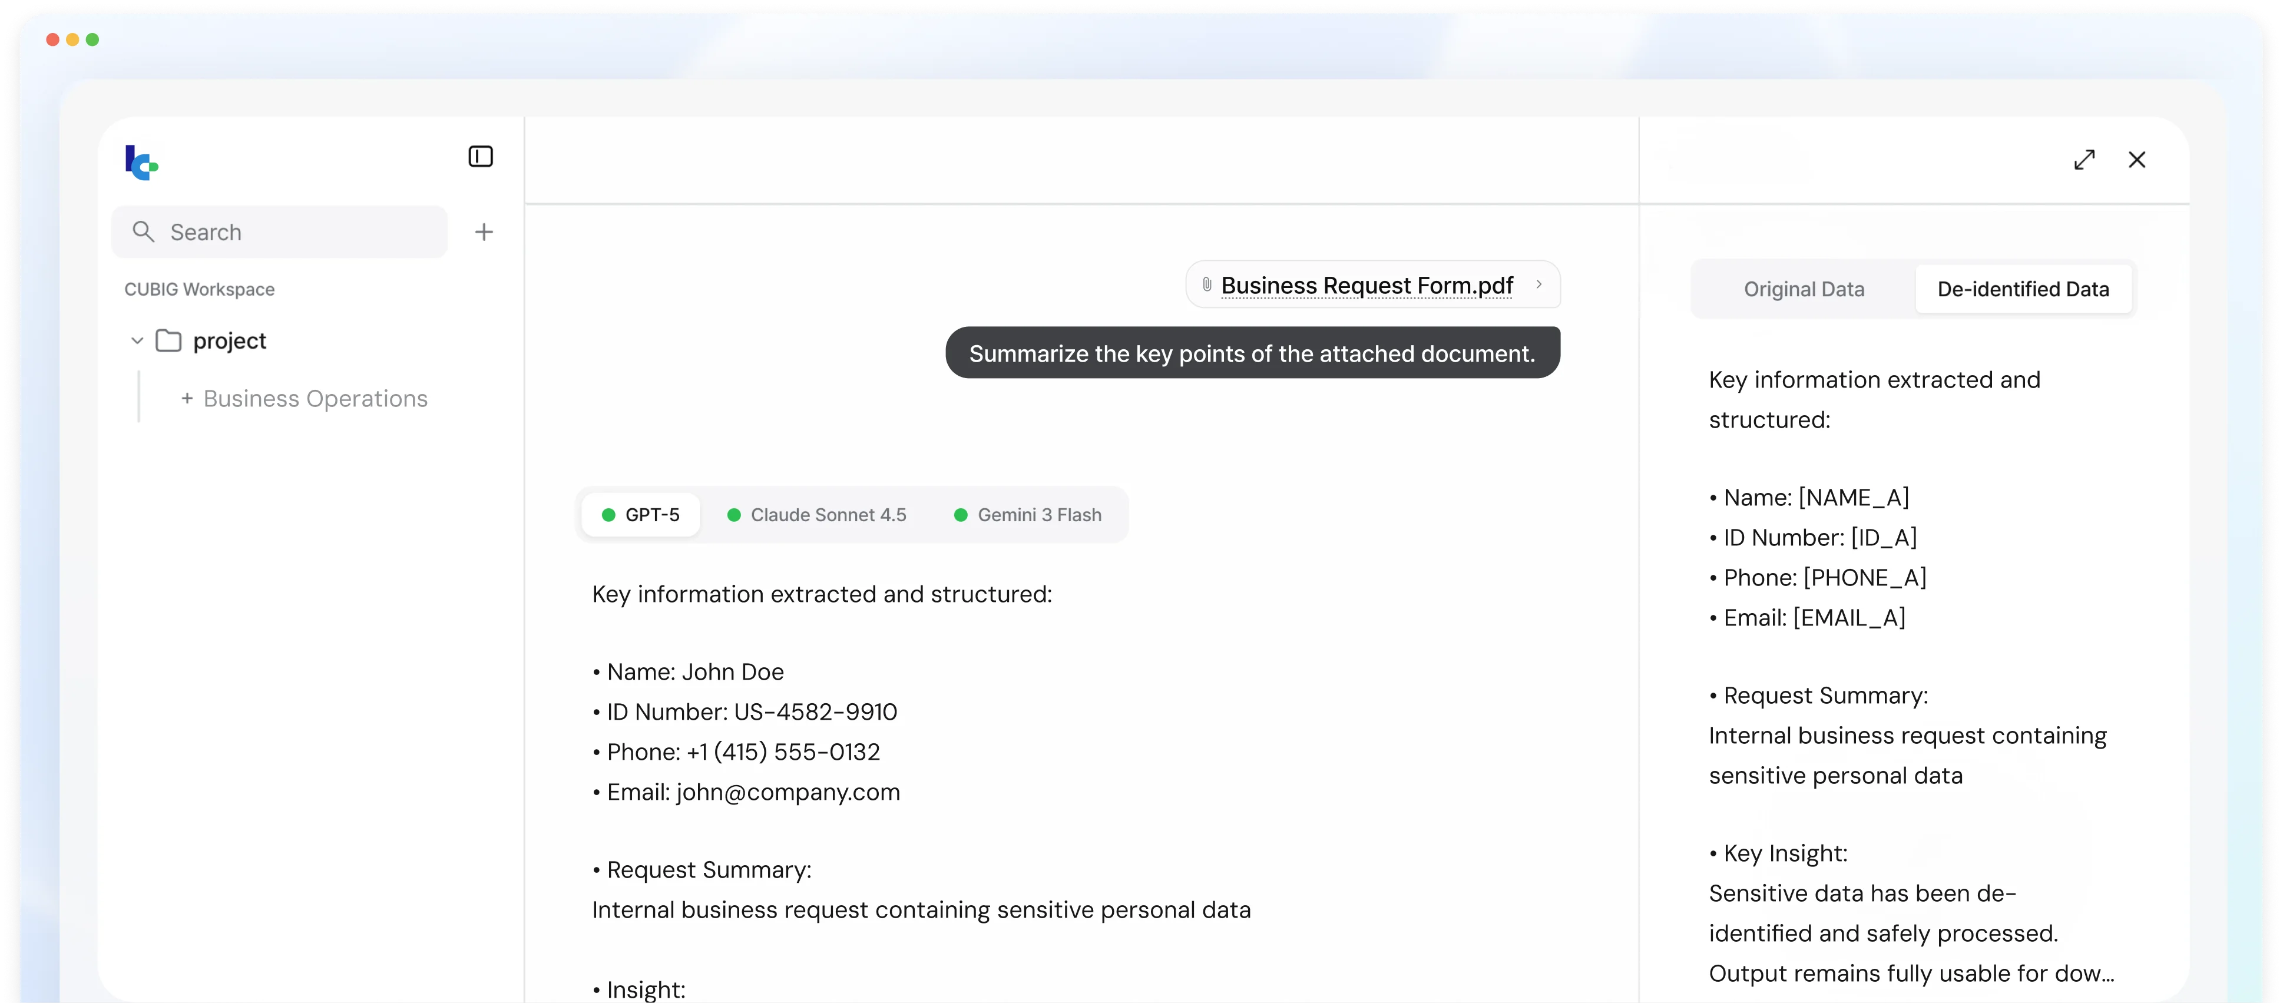2283x1003 pixels.
Task: Collapse the project folder in the tree
Action: point(137,340)
